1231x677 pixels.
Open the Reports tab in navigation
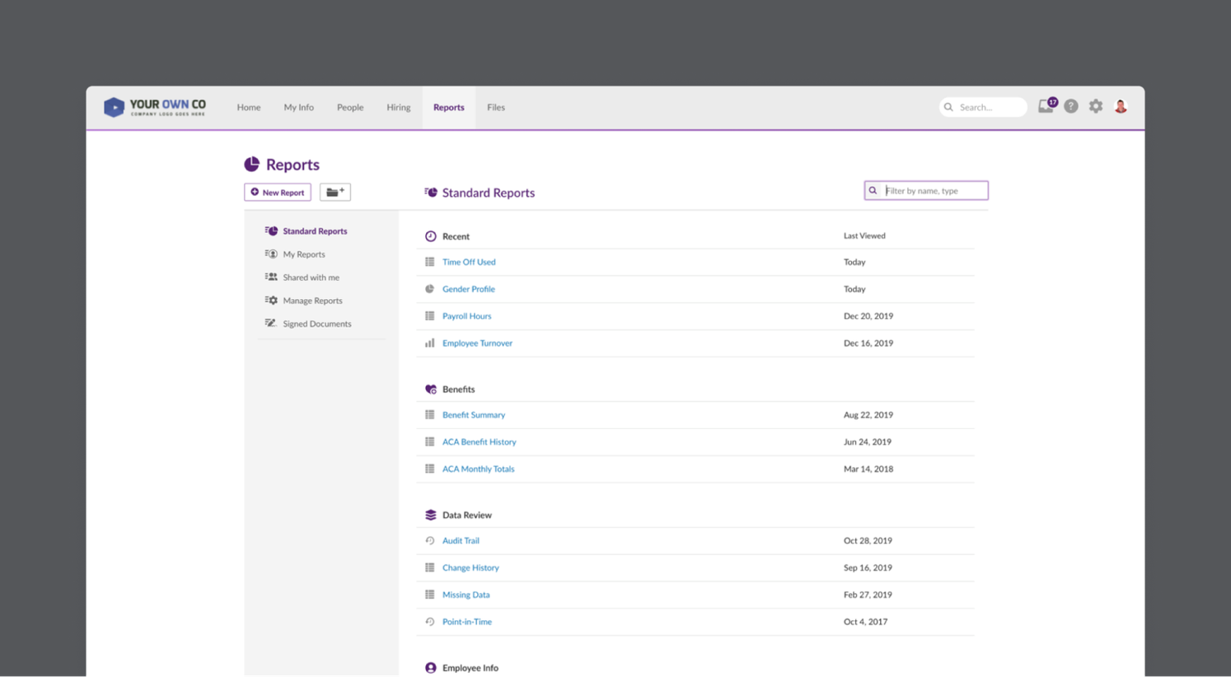click(448, 107)
